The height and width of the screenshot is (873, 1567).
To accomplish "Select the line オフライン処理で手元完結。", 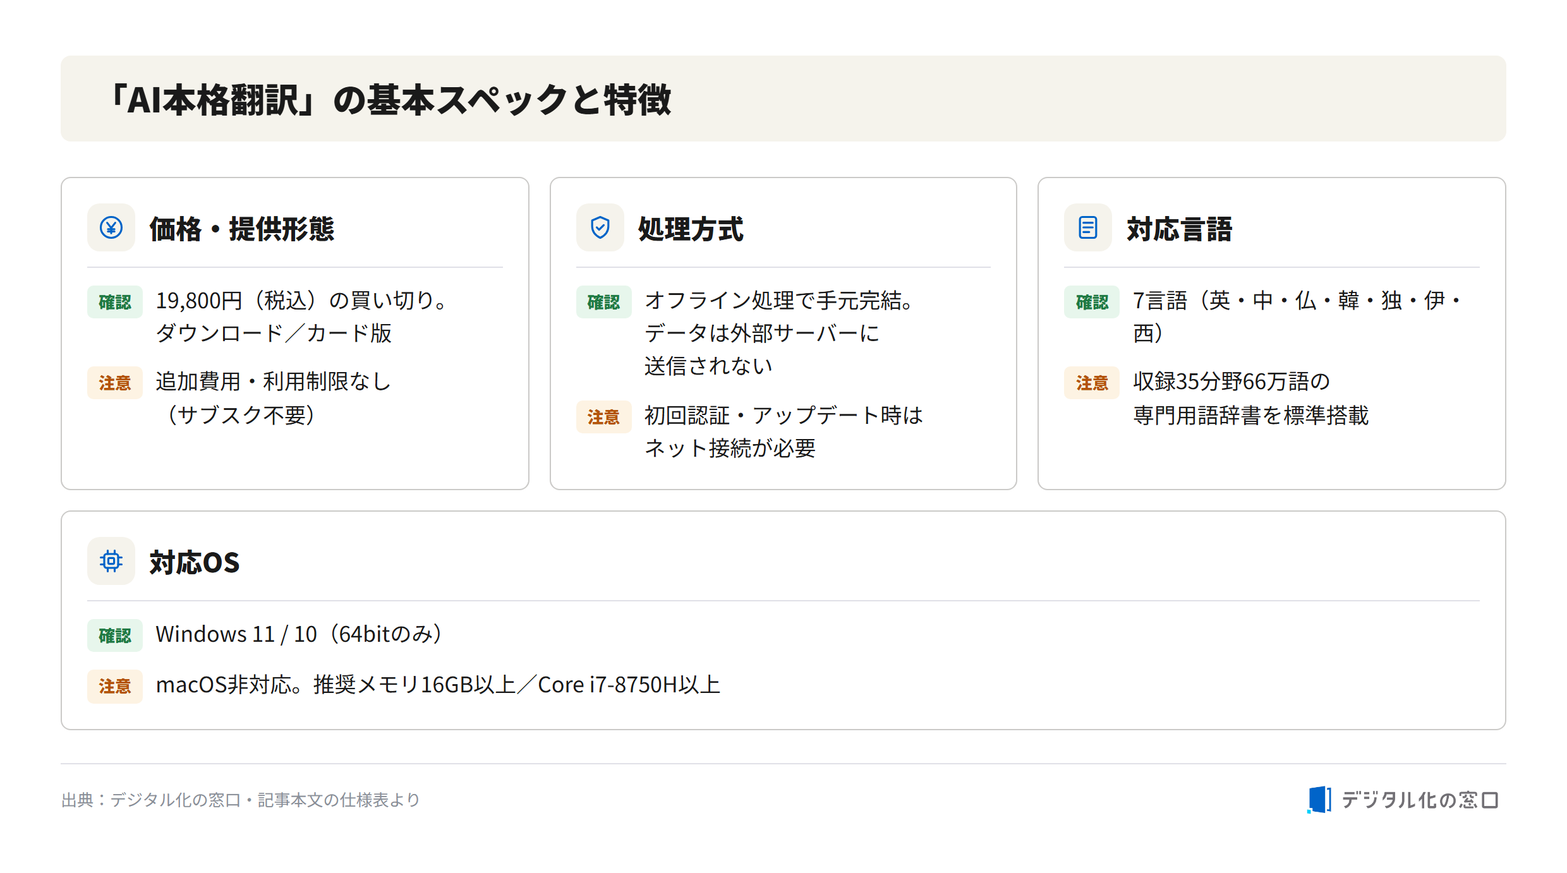I will (x=779, y=301).
